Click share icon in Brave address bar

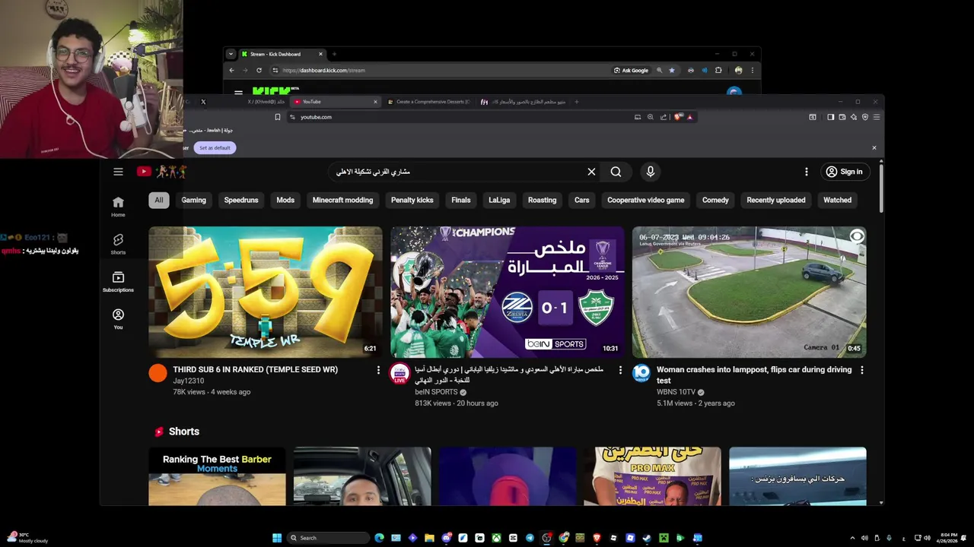tap(664, 117)
